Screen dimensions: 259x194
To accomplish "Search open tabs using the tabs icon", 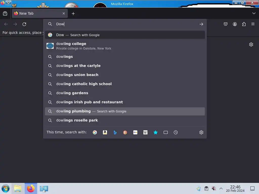I will coord(165,132).
